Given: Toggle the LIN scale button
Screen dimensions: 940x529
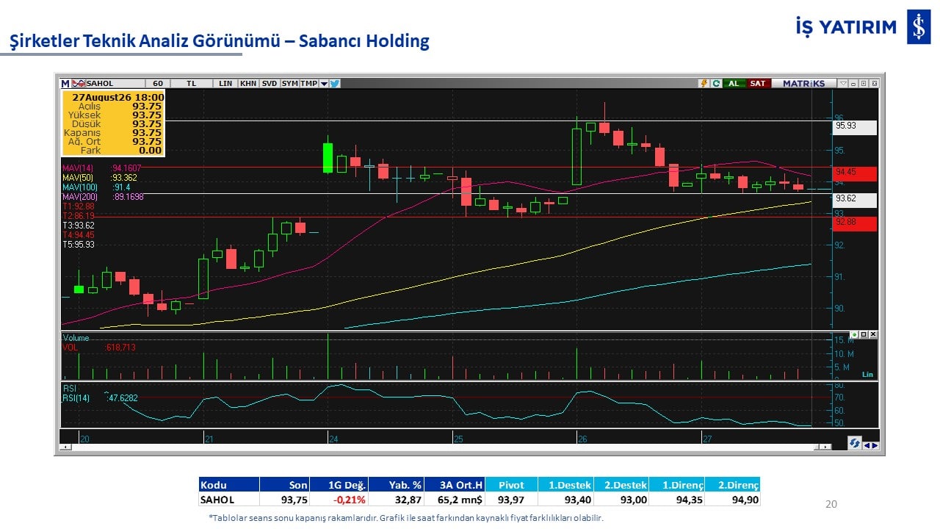Looking at the screenshot, I should point(225,84).
